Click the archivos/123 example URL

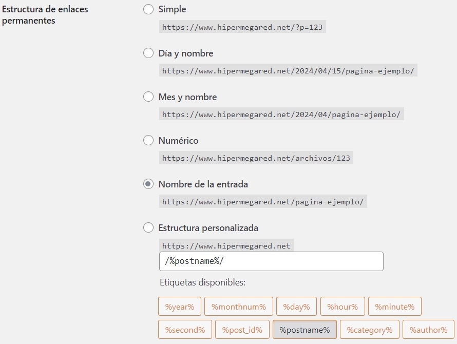coord(256,158)
